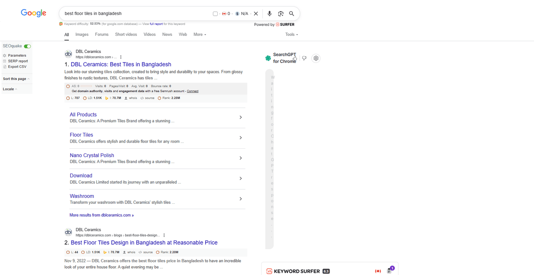Click the Canada flag in the Keyword Surfer panel

(x=378, y=271)
